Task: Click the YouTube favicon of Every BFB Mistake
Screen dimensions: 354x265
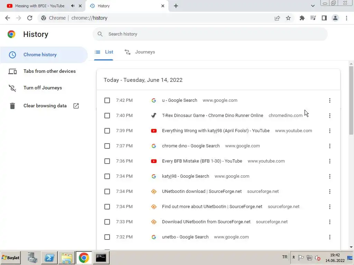Action: 154,161
